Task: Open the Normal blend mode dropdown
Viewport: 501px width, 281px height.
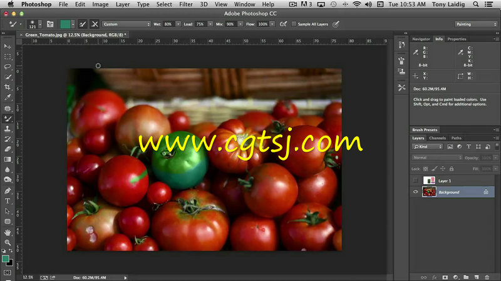Action: 436,158
